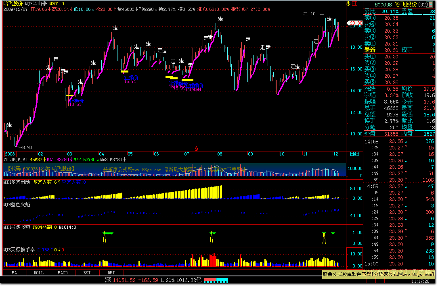Switch to the MA indicator tab
This screenshot has height=286, width=438.
click(15, 273)
